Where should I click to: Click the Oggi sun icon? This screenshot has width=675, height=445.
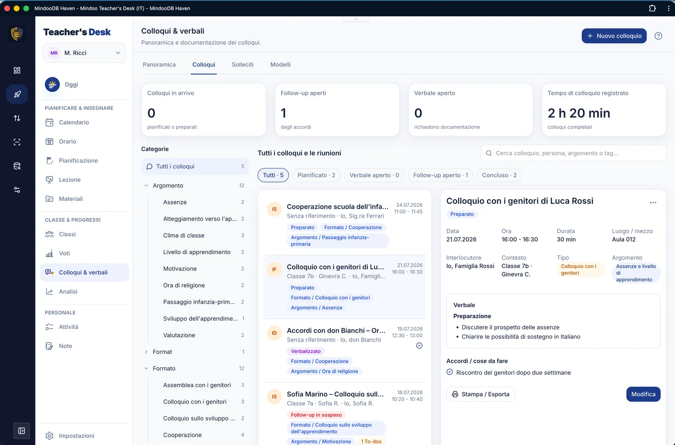coord(52,84)
